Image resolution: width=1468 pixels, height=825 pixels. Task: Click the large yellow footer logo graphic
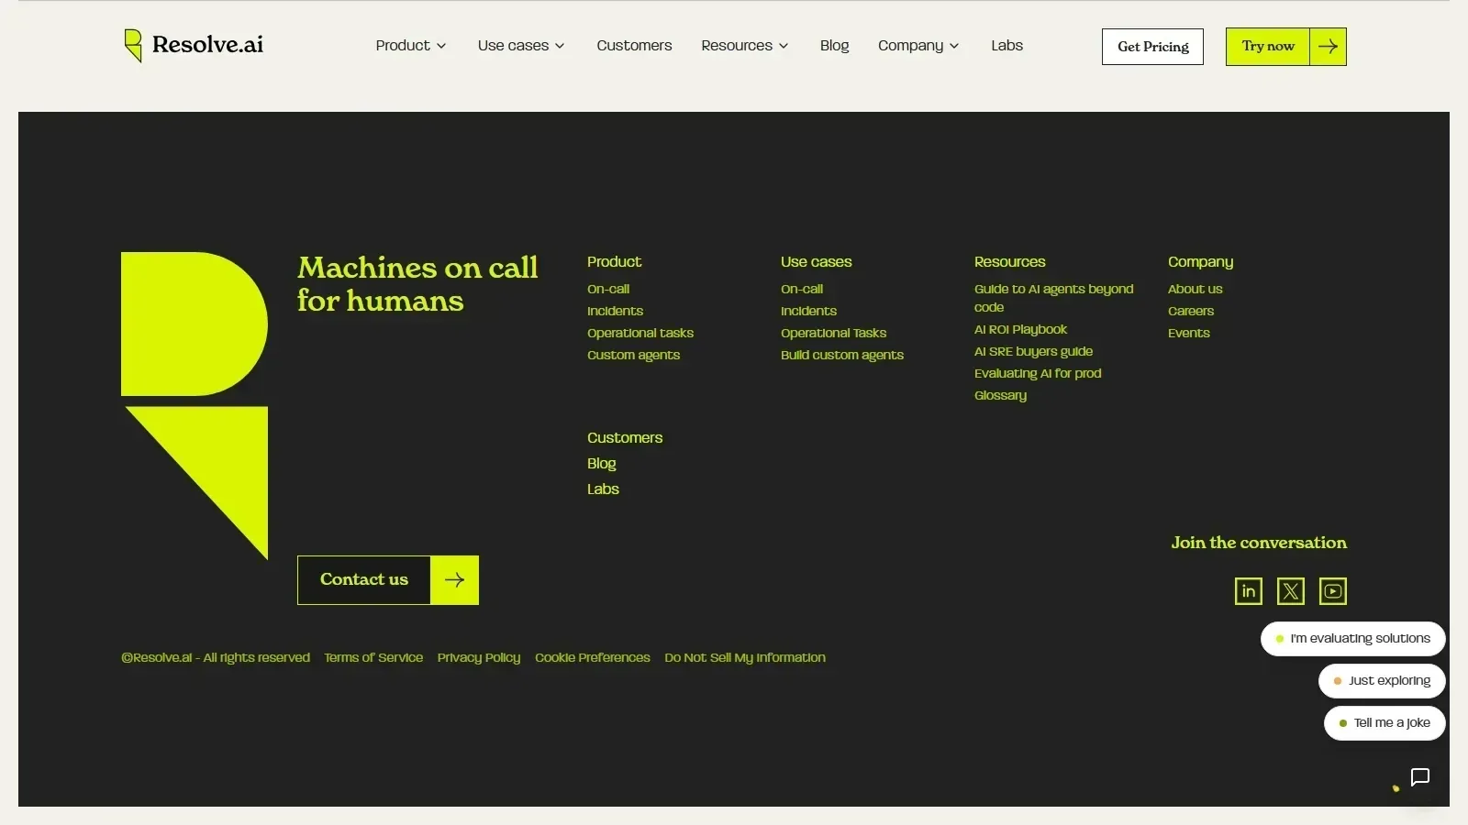point(195,405)
